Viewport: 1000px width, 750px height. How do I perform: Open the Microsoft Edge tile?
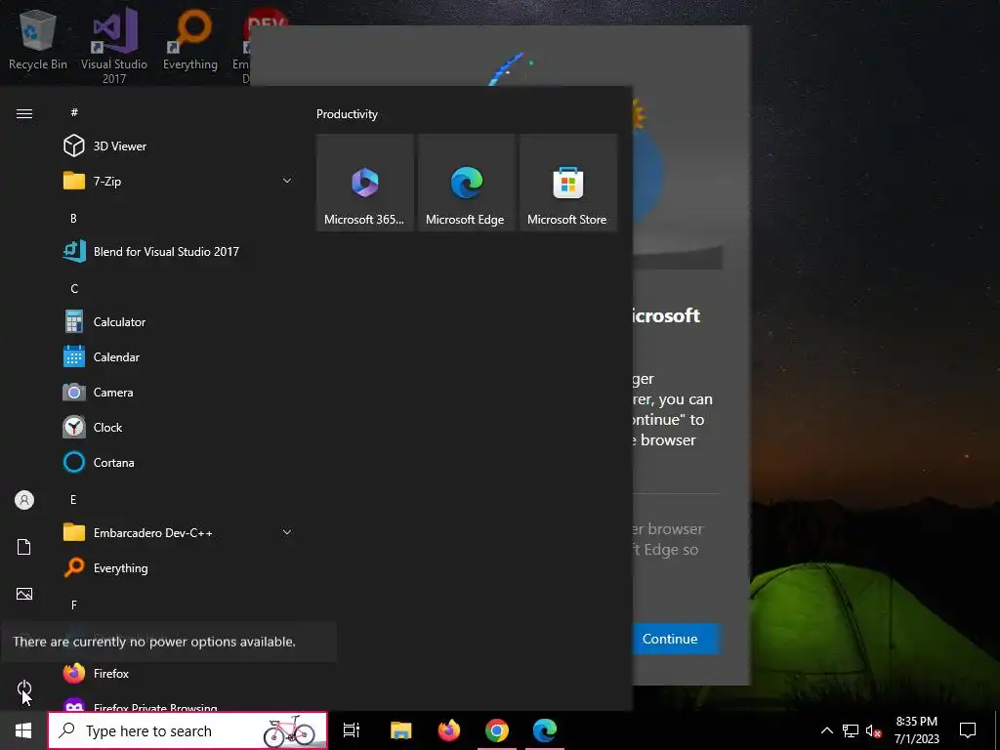pos(467,183)
